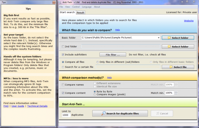Click magnifier icon on Search for duplicate files
This screenshot has width=199, height=128.
point(104,113)
